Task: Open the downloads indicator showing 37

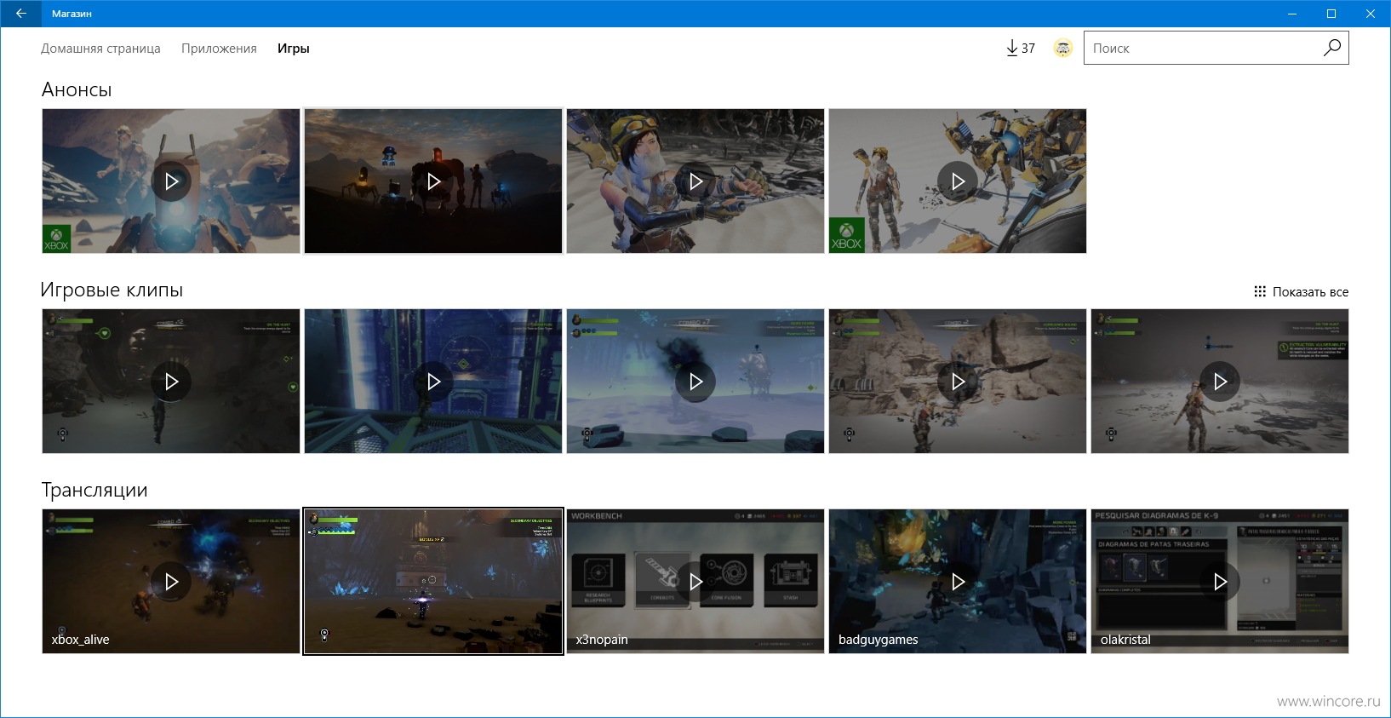Action: point(1021,49)
